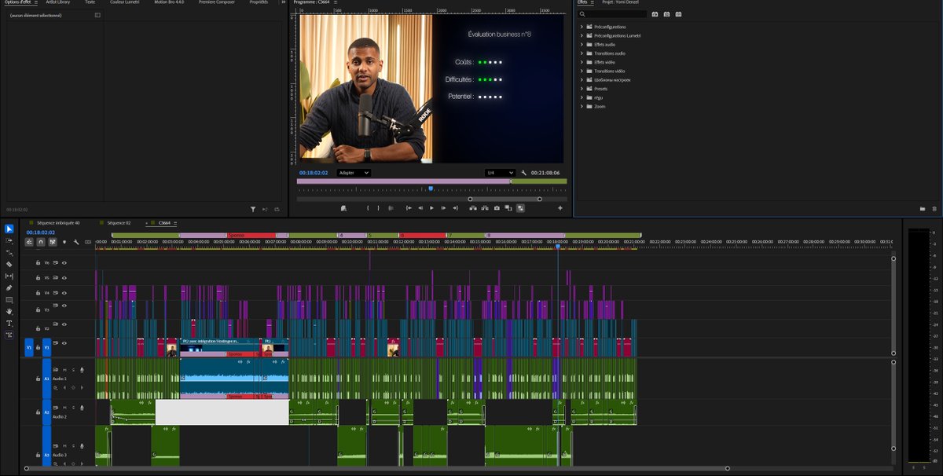Toggle insert sequences as nests button
Viewport: 943px width, 476px height.
pyautogui.click(x=29, y=242)
